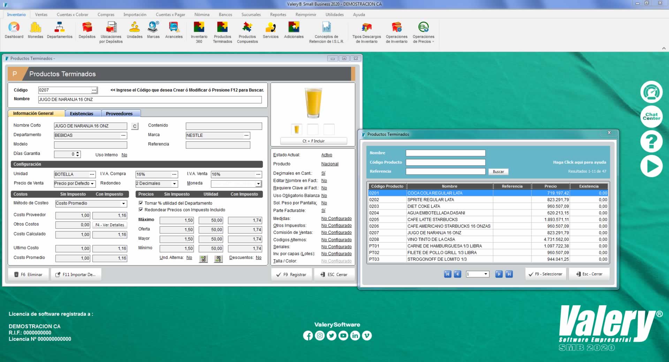Open the Ventas menu
669x362 pixels.
coord(41,15)
